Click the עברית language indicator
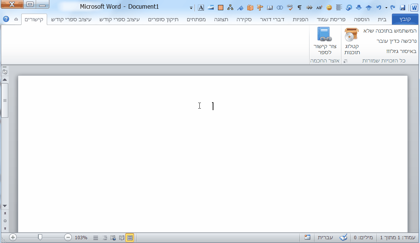Viewport: 420px width, 243px height. point(325,237)
